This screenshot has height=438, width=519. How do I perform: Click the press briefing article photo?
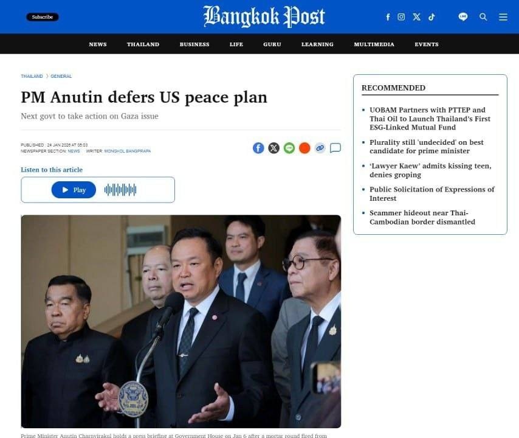tap(181, 321)
